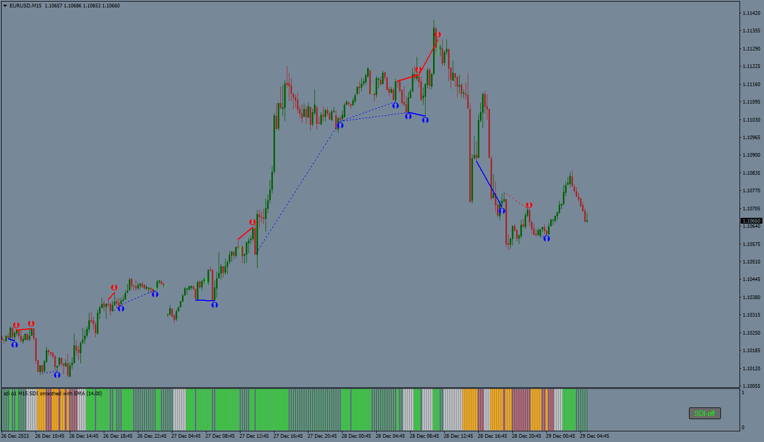Viewport: 764px width, 442px height.
Task: Select the red arrow at the chart's highest peak
Action: [x=437, y=35]
